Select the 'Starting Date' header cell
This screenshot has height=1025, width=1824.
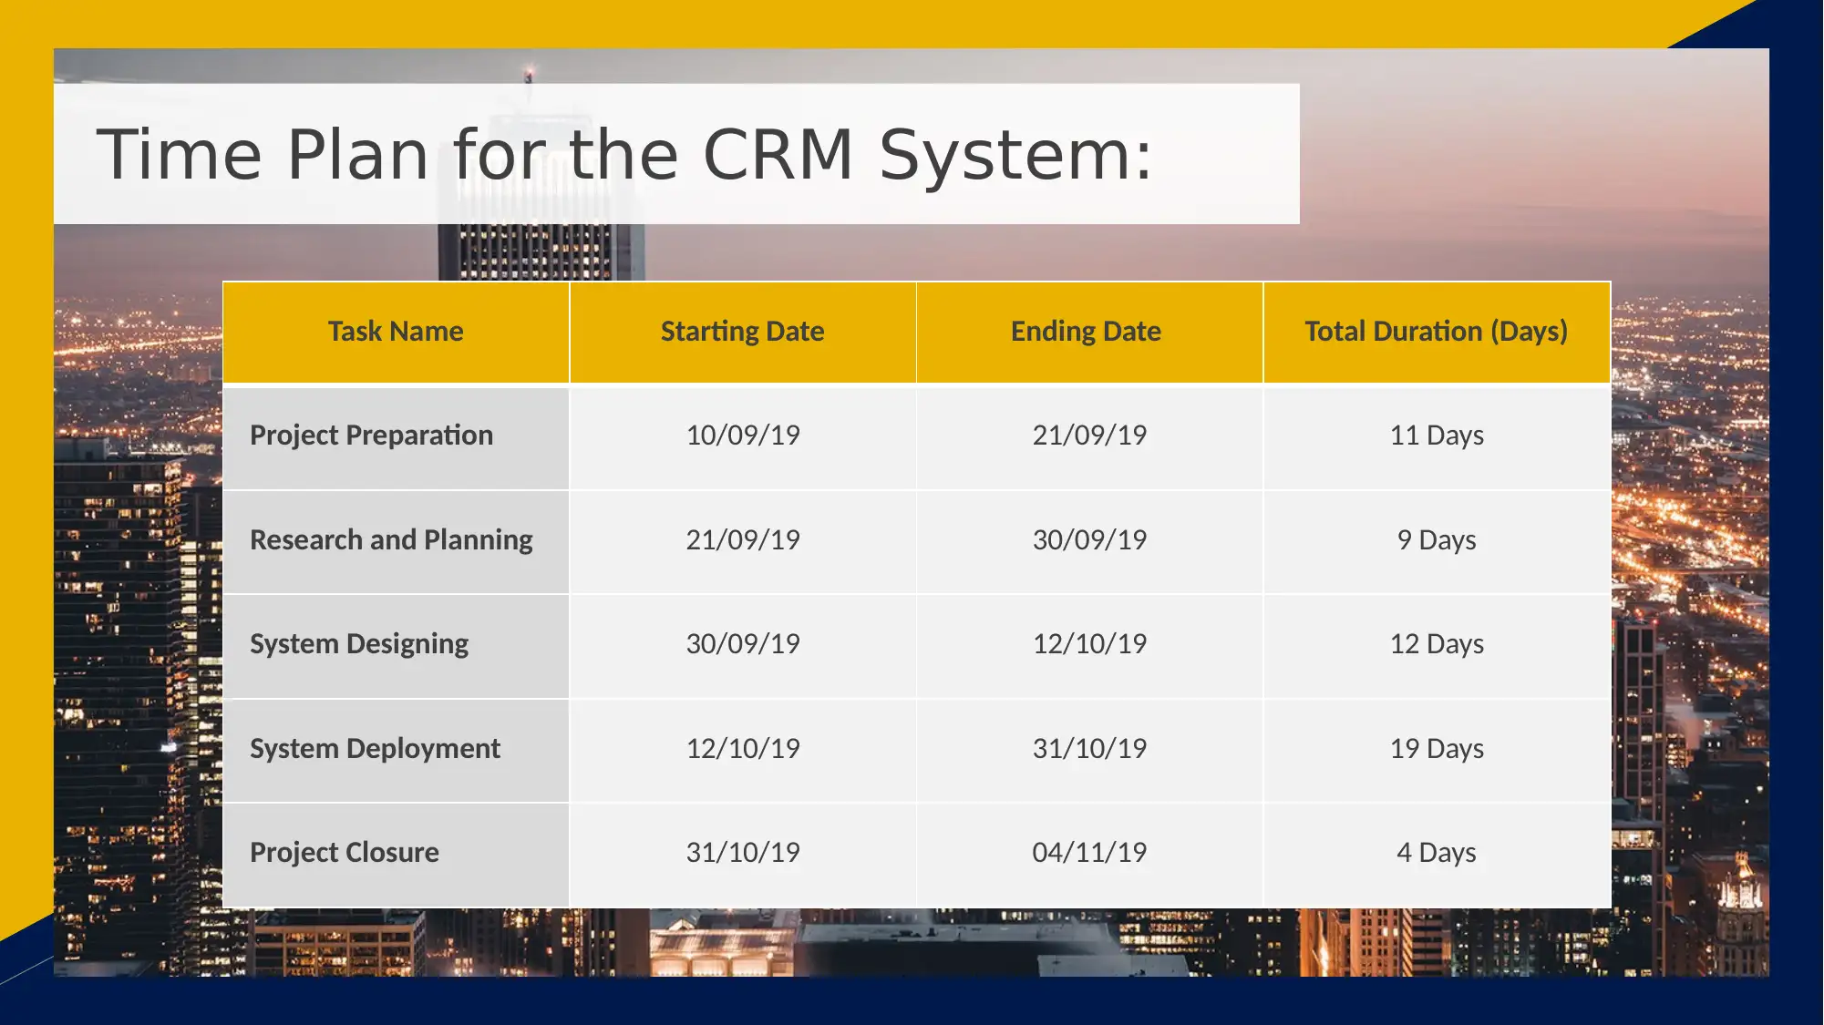(x=743, y=333)
